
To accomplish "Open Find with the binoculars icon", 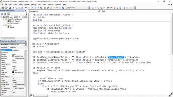I will click(x=22, y=8).
